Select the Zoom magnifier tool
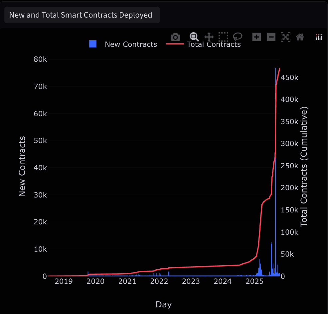 (194, 37)
